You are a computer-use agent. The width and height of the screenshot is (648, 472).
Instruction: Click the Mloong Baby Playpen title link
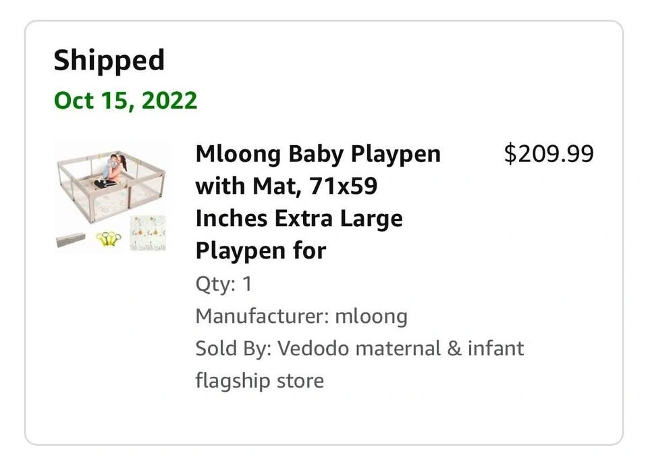(x=317, y=155)
